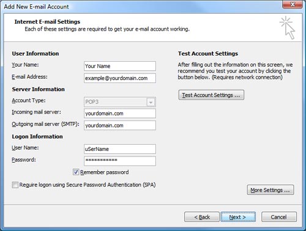Close the Add New E-mail Account dialog
The height and width of the screenshot is (231, 306).
tap(293, 4)
